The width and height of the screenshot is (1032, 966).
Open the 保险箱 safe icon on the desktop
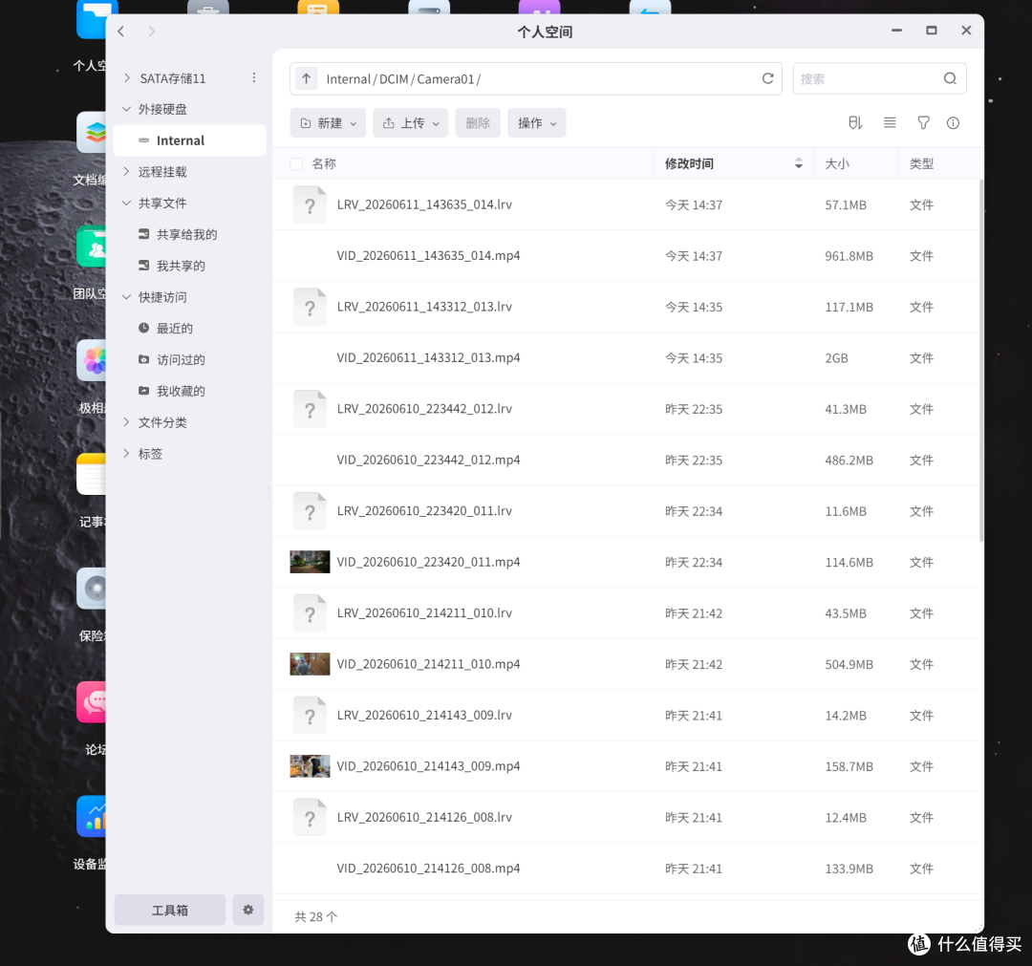(x=92, y=589)
